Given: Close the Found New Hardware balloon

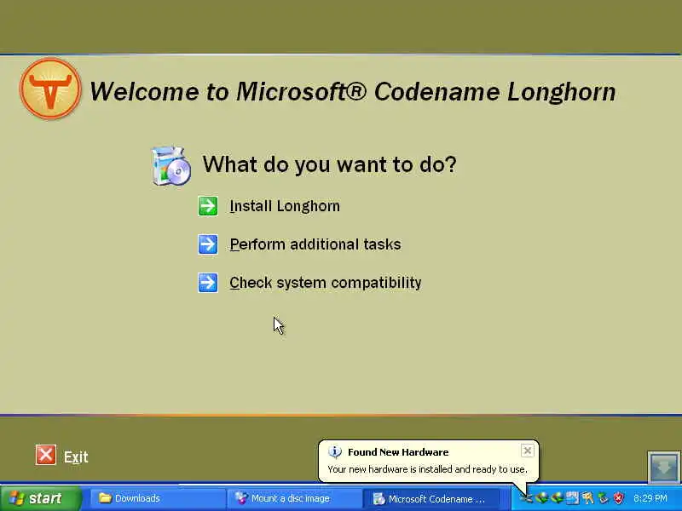Looking at the screenshot, I should pyautogui.click(x=527, y=451).
